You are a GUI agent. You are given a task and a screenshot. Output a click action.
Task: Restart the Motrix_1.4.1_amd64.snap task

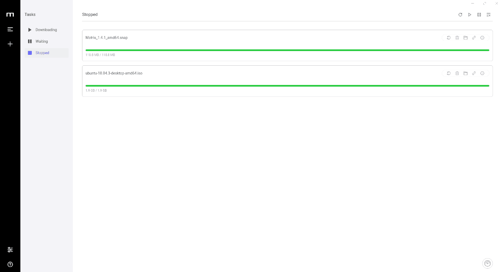449,38
